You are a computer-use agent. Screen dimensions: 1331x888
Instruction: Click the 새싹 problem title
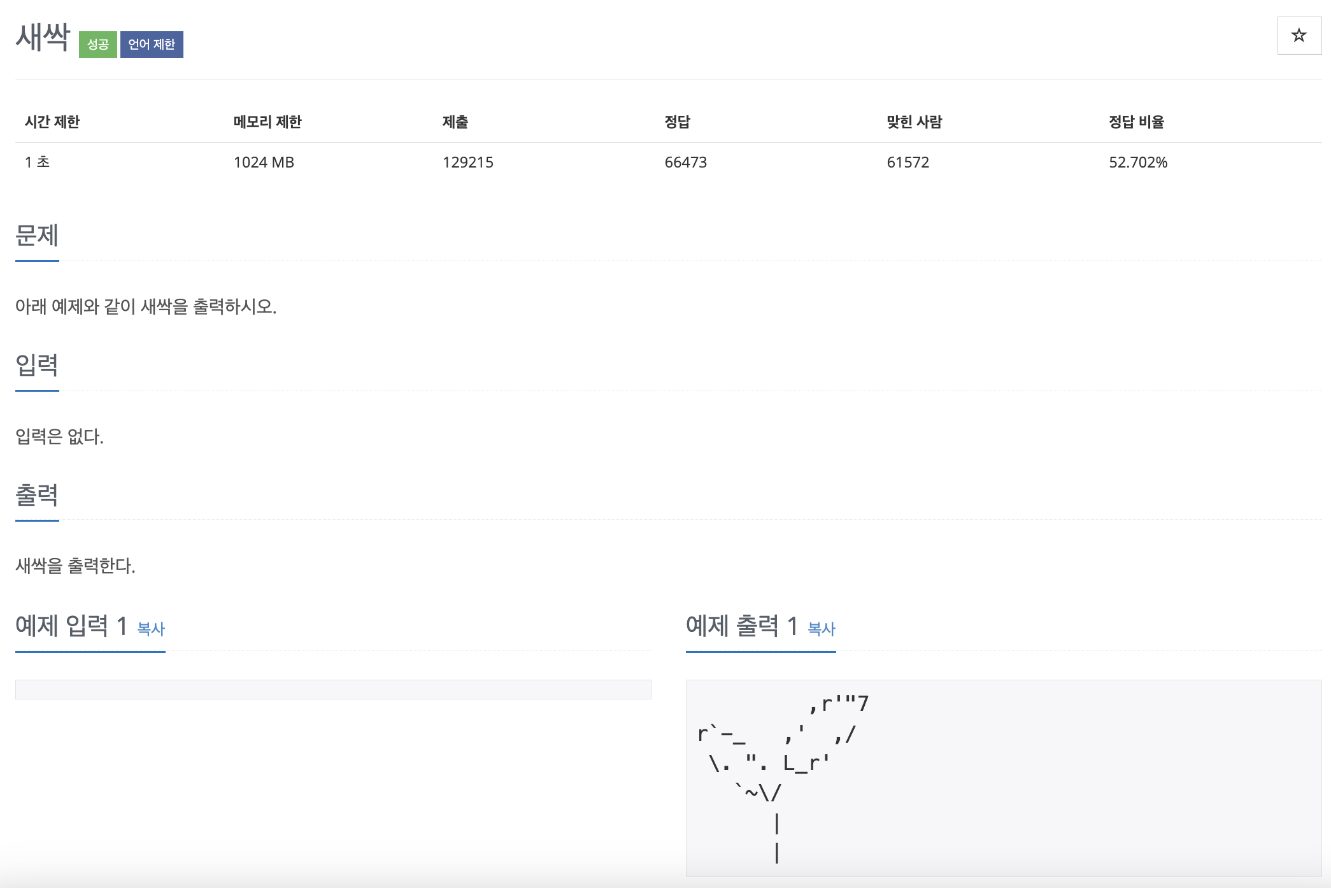pyautogui.click(x=43, y=37)
